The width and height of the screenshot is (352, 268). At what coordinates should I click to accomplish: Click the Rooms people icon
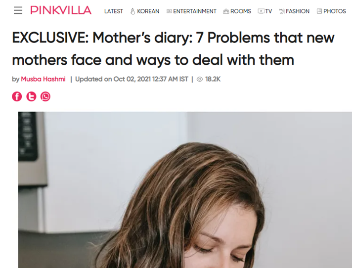226,11
